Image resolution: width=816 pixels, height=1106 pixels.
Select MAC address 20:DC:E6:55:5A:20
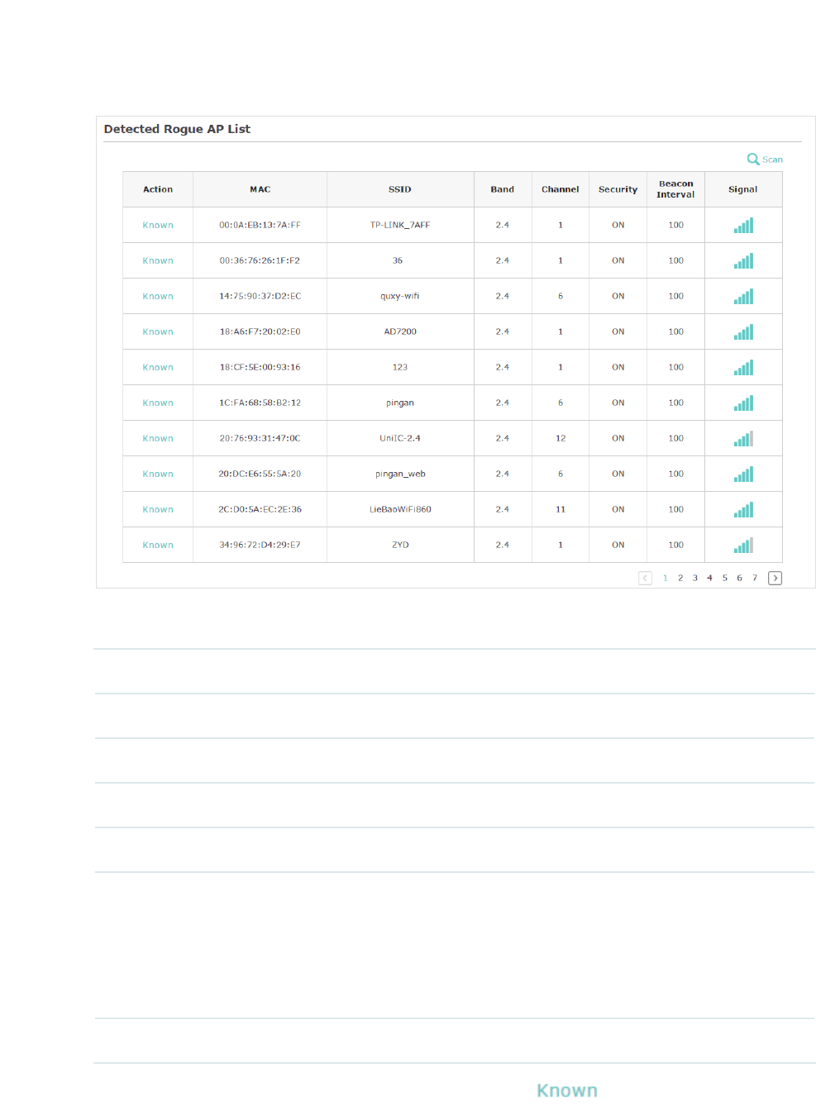(x=260, y=474)
